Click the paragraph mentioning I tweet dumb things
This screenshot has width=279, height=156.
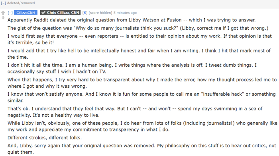pos(132,68)
